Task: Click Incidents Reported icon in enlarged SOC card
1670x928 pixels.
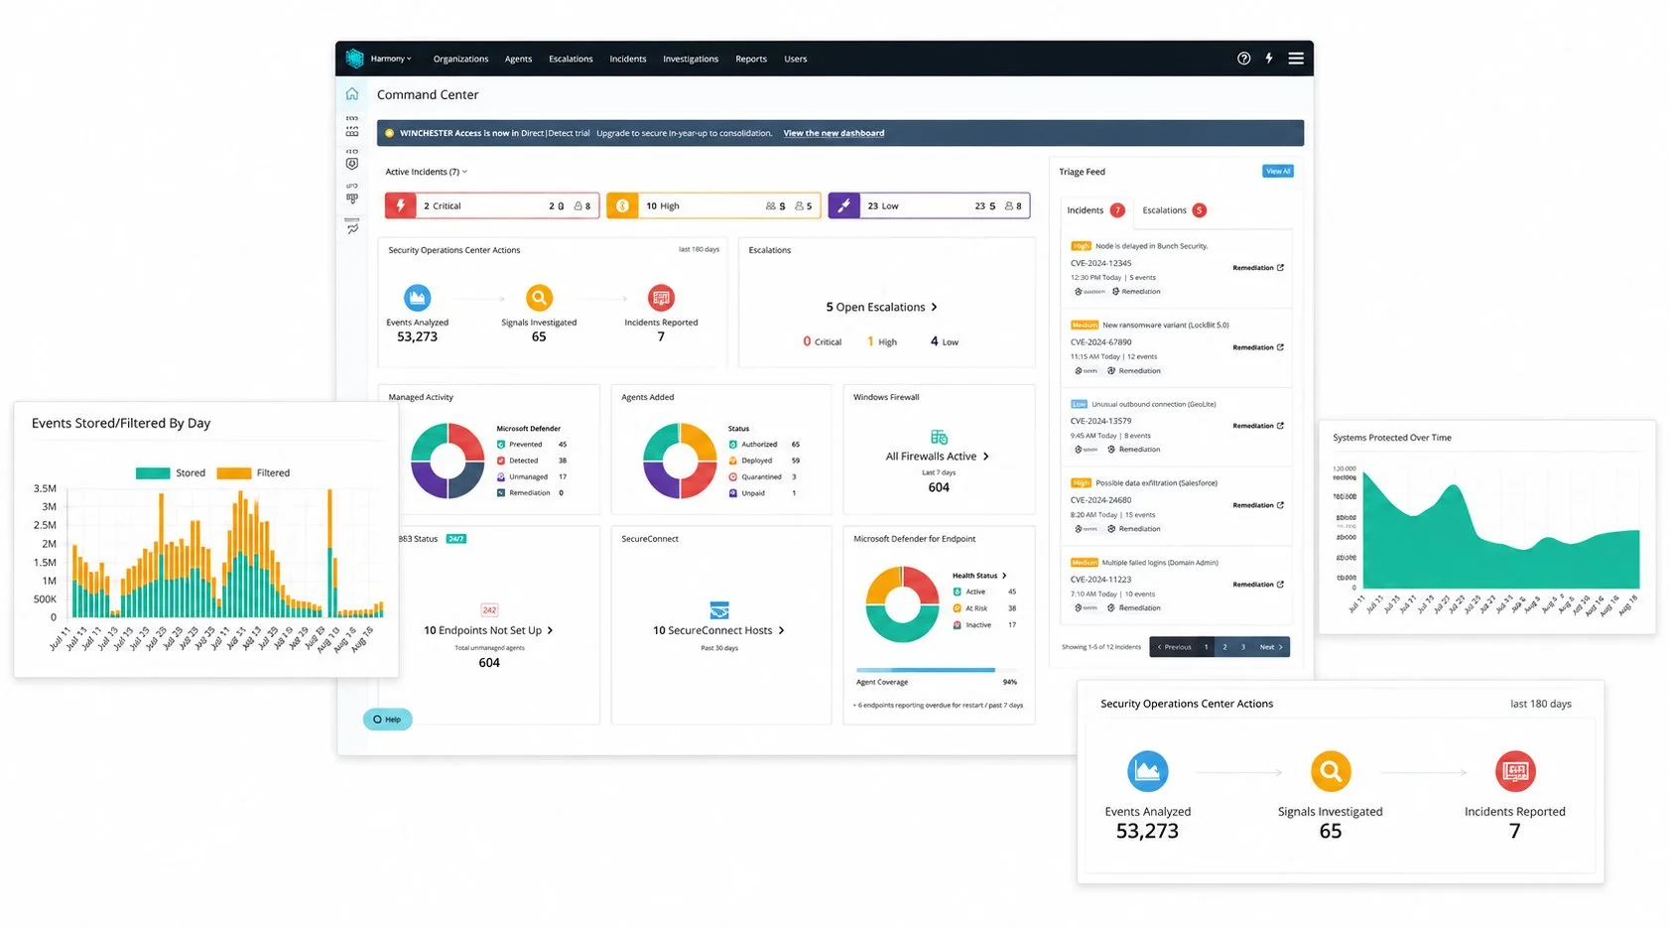Action: 1515,771
